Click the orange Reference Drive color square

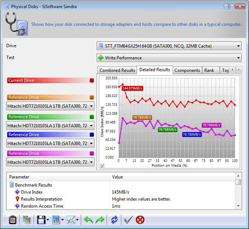point(92,97)
